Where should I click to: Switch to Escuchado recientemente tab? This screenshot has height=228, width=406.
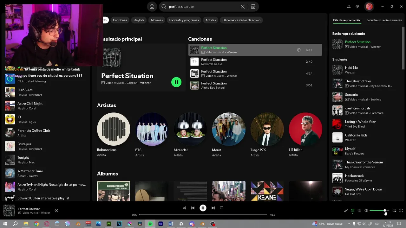click(384, 20)
